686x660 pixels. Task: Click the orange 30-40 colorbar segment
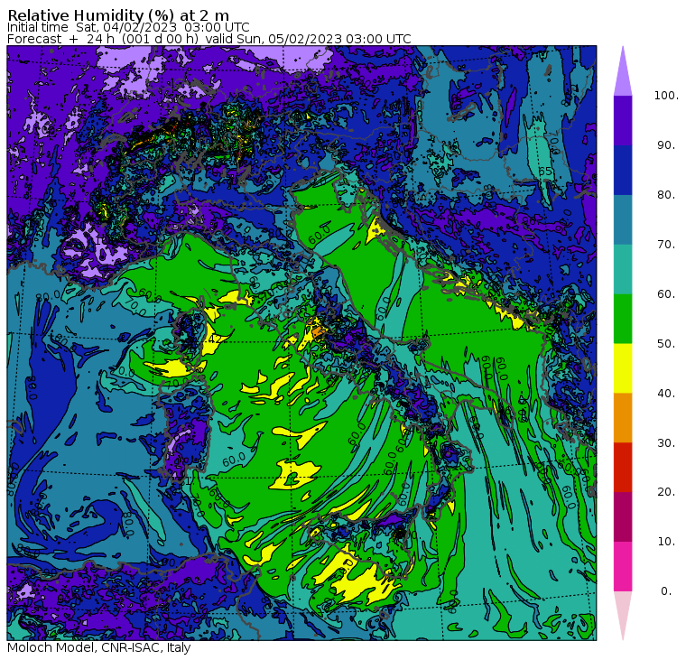click(x=623, y=417)
